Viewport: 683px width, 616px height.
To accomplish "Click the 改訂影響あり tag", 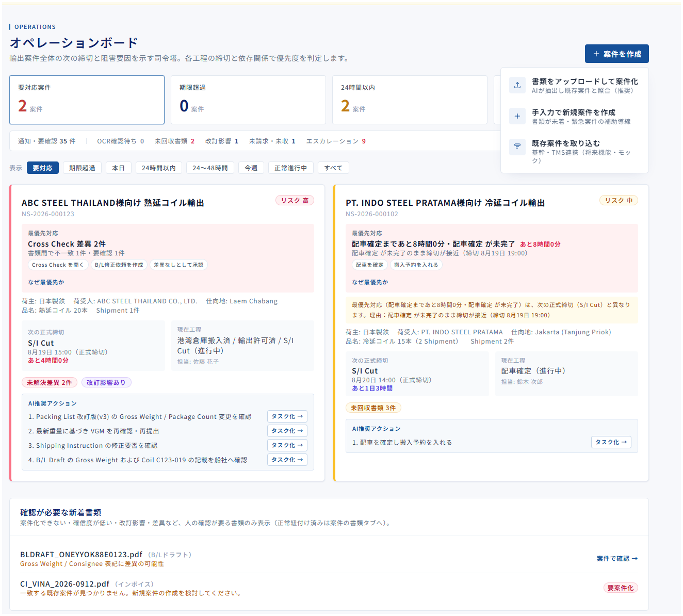I will click(106, 382).
